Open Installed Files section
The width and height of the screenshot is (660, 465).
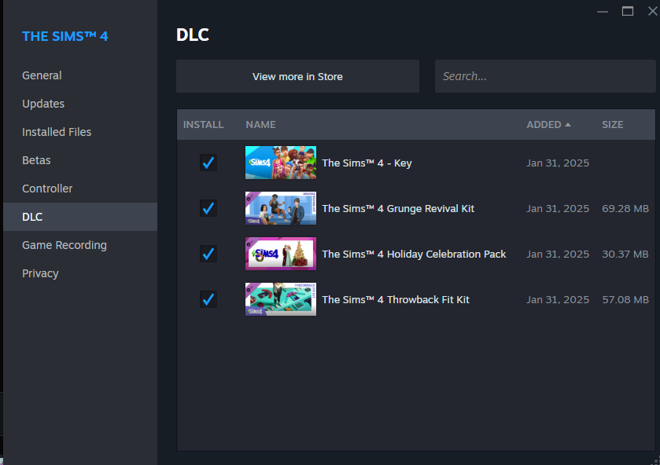pos(80,132)
